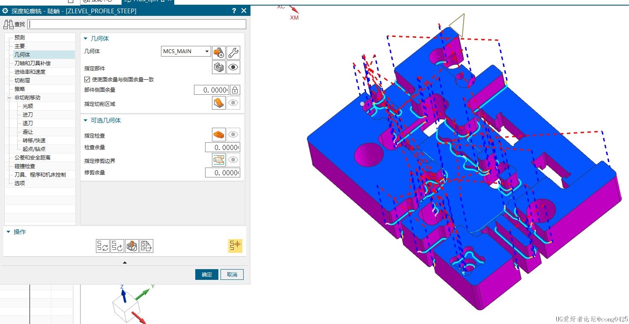Select 几何体 in the tree
This screenshot has width=629, height=324.
tap(22, 55)
